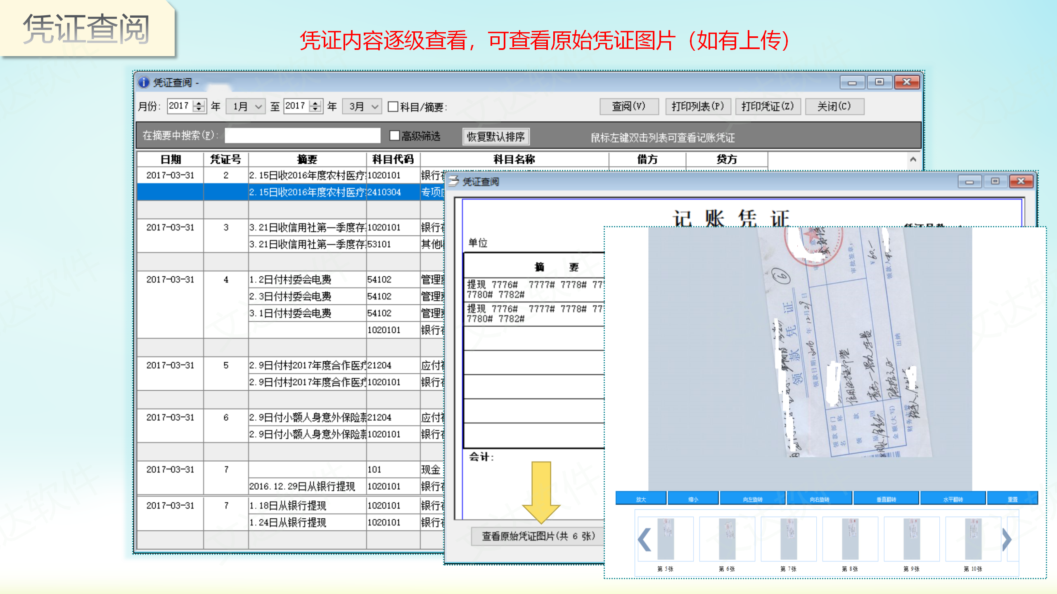Decrease the end year spinner value

[x=316, y=110]
